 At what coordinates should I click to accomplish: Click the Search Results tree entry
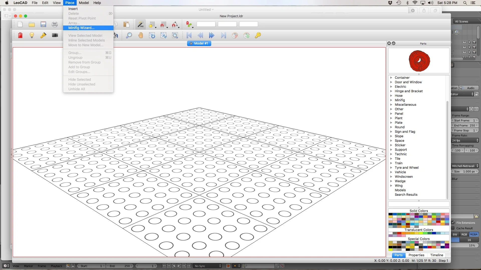[x=406, y=194]
